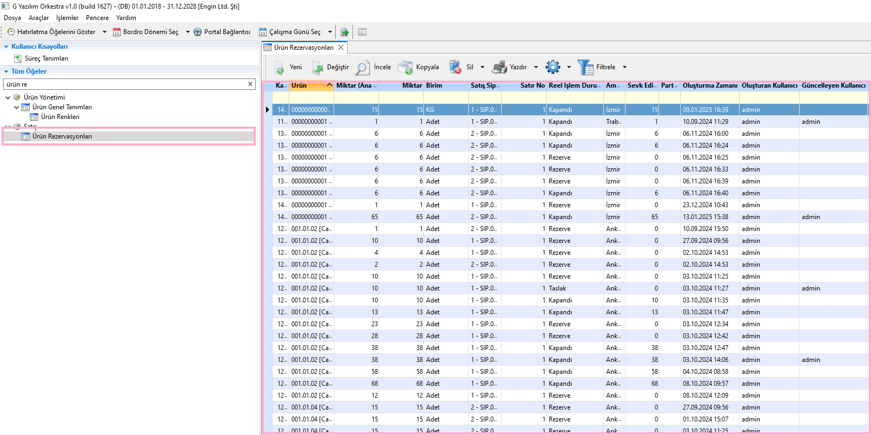
Task: Open the Araçlar menu
Action: (38, 18)
